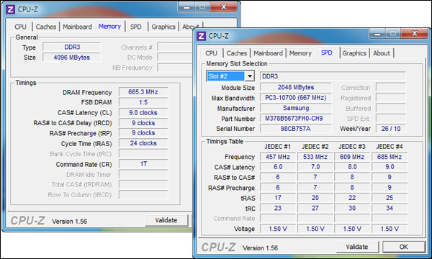
Task: Click Serial Number value 98CB757A
Action: pos(296,129)
